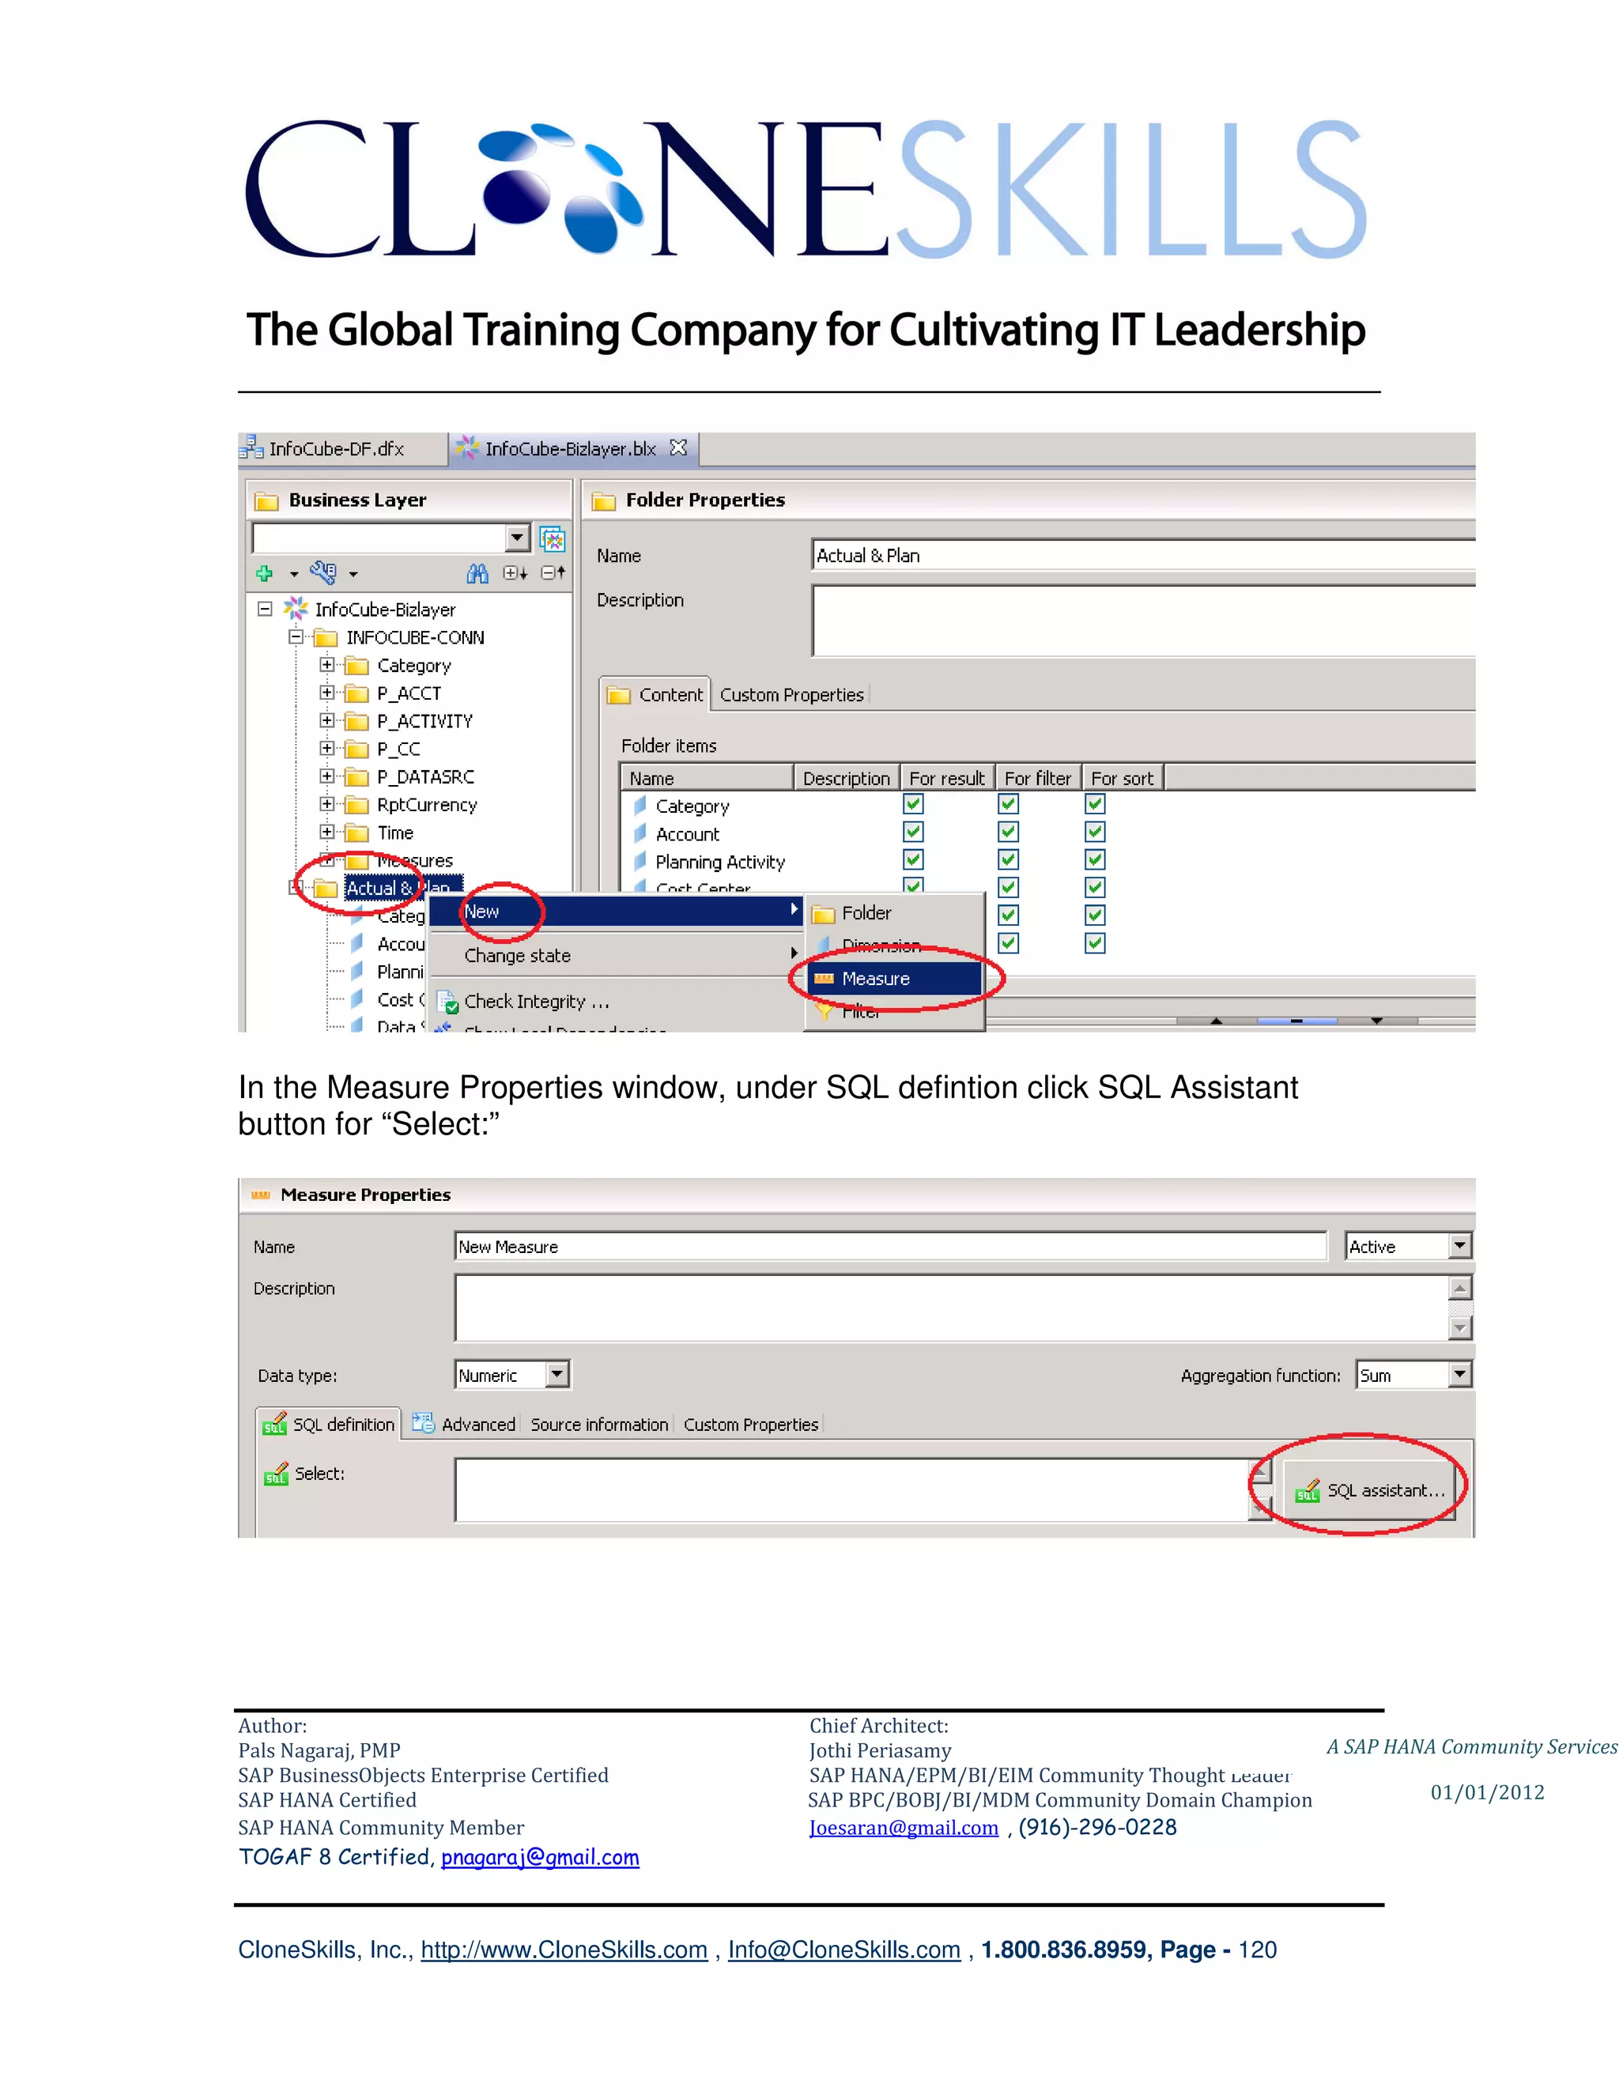Viewport: 1619px width, 2095px height.
Task: Click the Check Integrity document icon
Action: 448,1002
